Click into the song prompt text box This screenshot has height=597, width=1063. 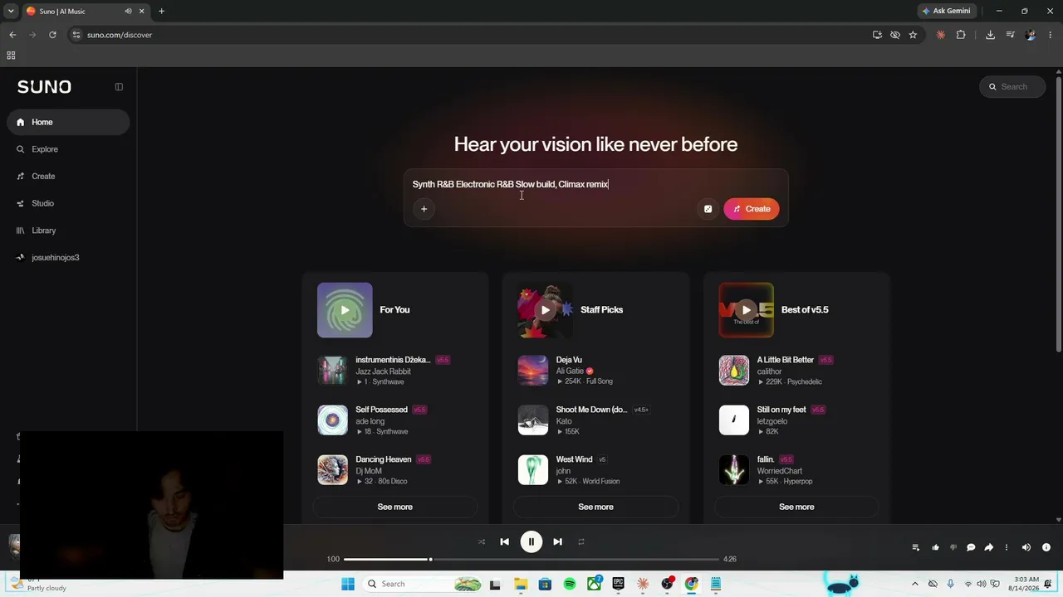595,184
